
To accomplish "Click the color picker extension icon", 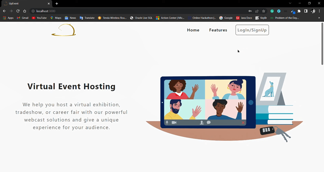I will coord(293,11).
